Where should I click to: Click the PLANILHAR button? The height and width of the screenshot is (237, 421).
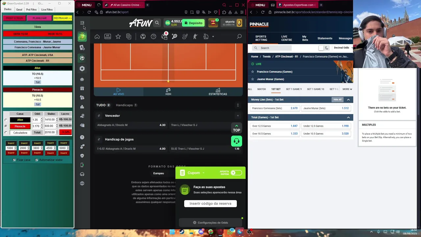(39, 18)
